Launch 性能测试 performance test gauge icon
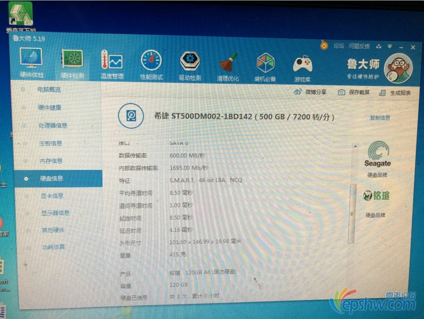This screenshot has width=424, height=319. pos(151,65)
